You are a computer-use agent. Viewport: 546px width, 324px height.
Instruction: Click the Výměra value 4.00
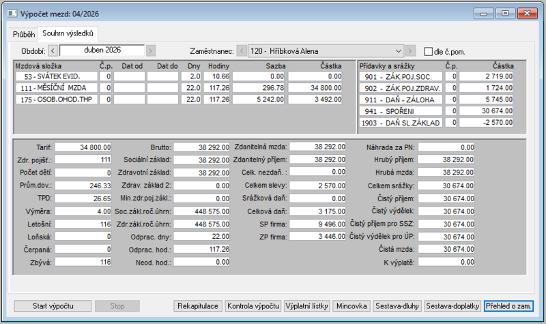tap(83, 211)
